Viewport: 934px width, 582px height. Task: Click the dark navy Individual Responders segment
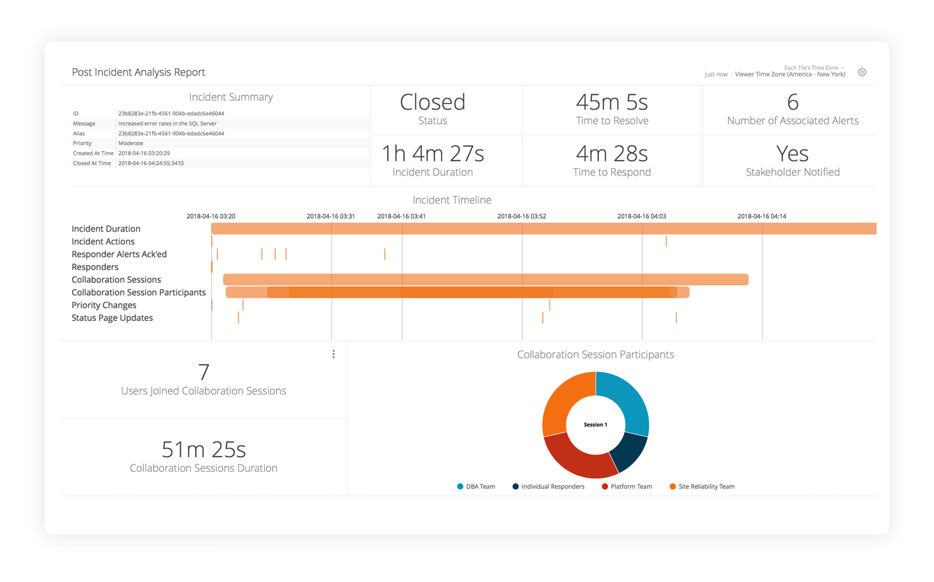pyautogui.click(x=630, y=454)
